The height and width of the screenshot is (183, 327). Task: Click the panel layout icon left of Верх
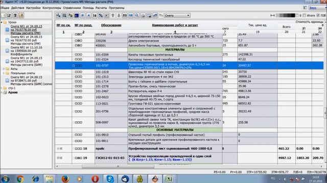tap(305, 8)
